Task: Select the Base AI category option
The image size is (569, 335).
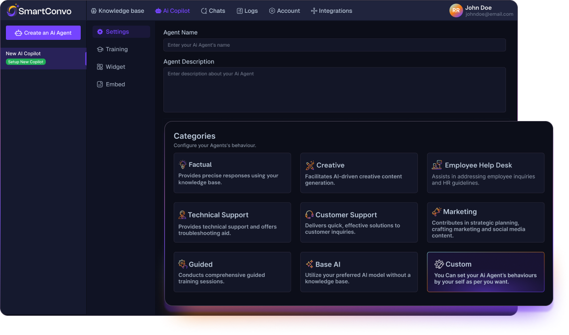Action: tap(359, 272)
